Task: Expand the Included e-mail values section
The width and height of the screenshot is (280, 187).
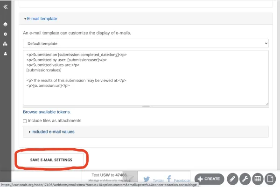Action: click(52, 132)
